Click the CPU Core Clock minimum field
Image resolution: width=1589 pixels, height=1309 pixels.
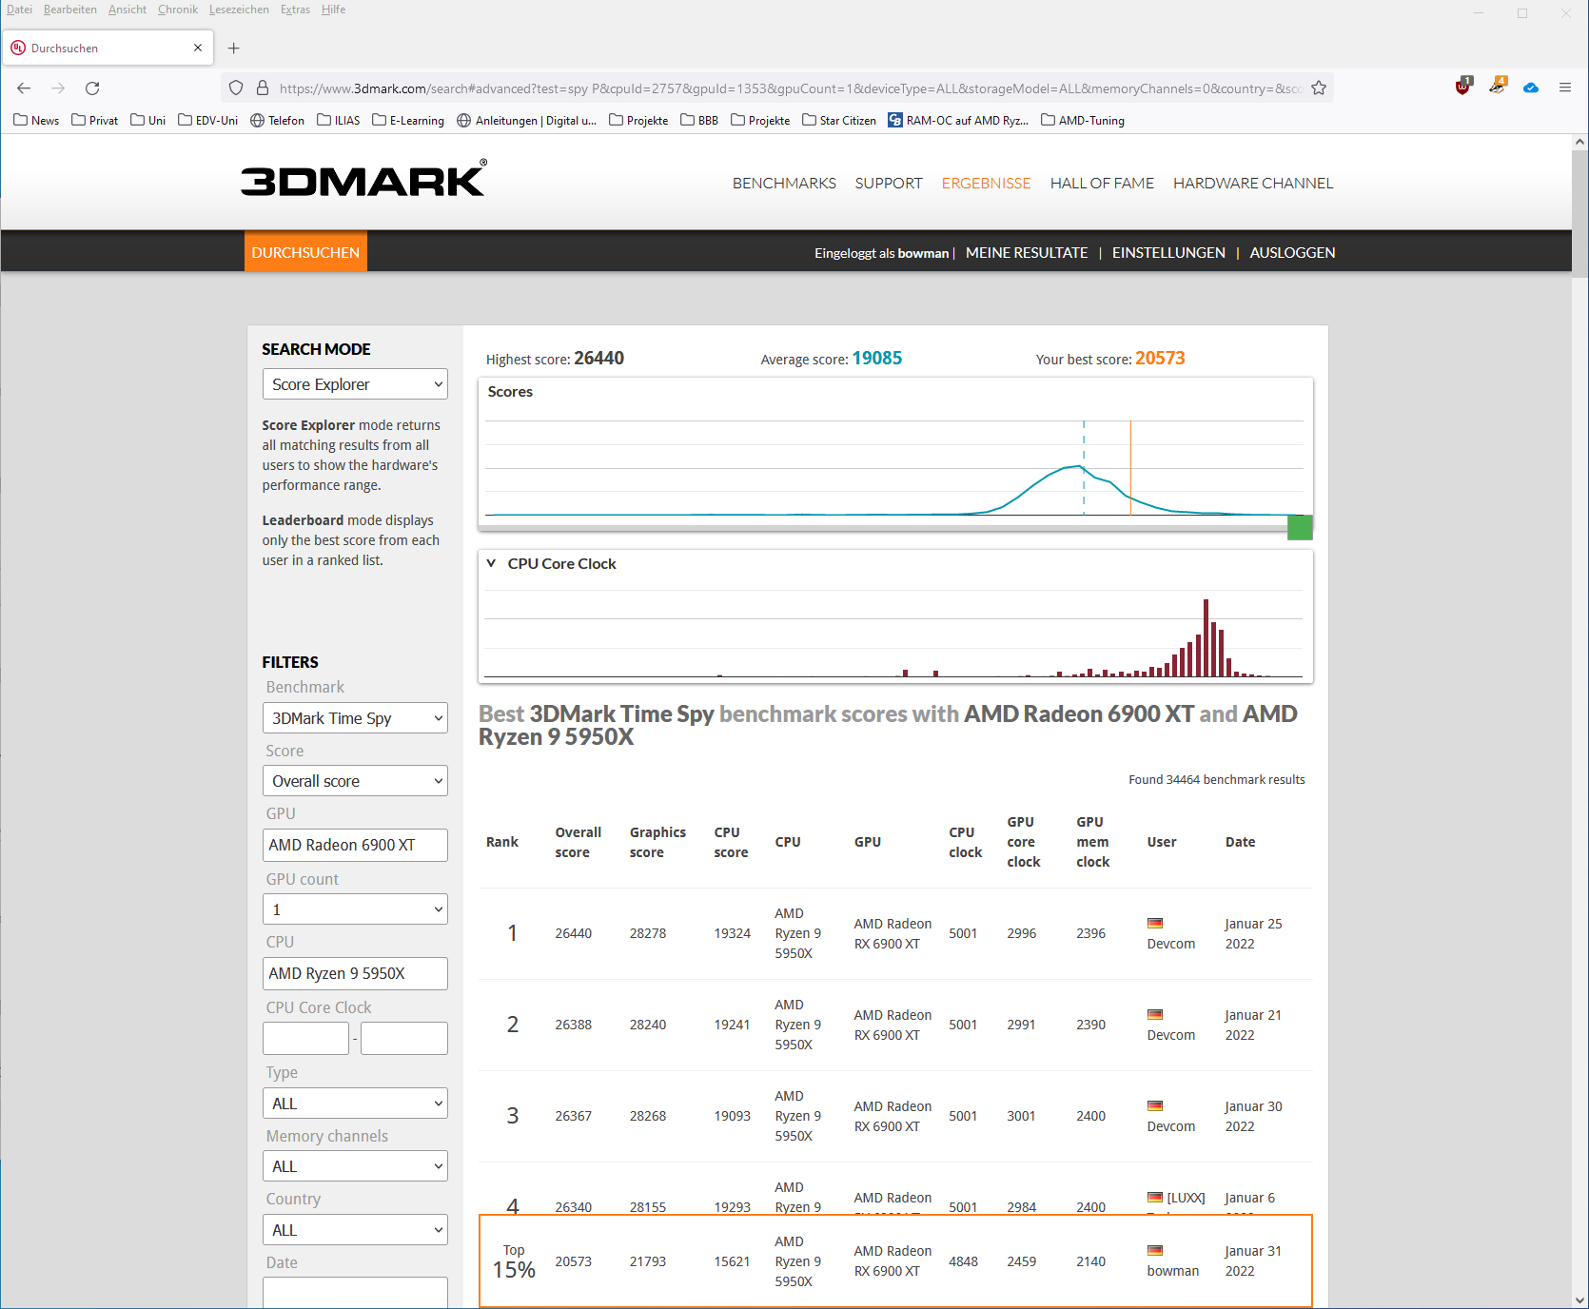(x=305, y=1038)
